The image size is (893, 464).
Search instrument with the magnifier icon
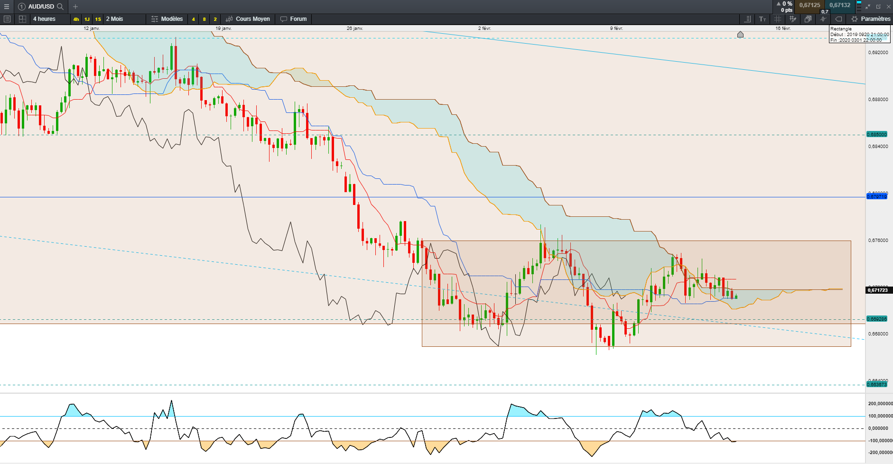60,7
